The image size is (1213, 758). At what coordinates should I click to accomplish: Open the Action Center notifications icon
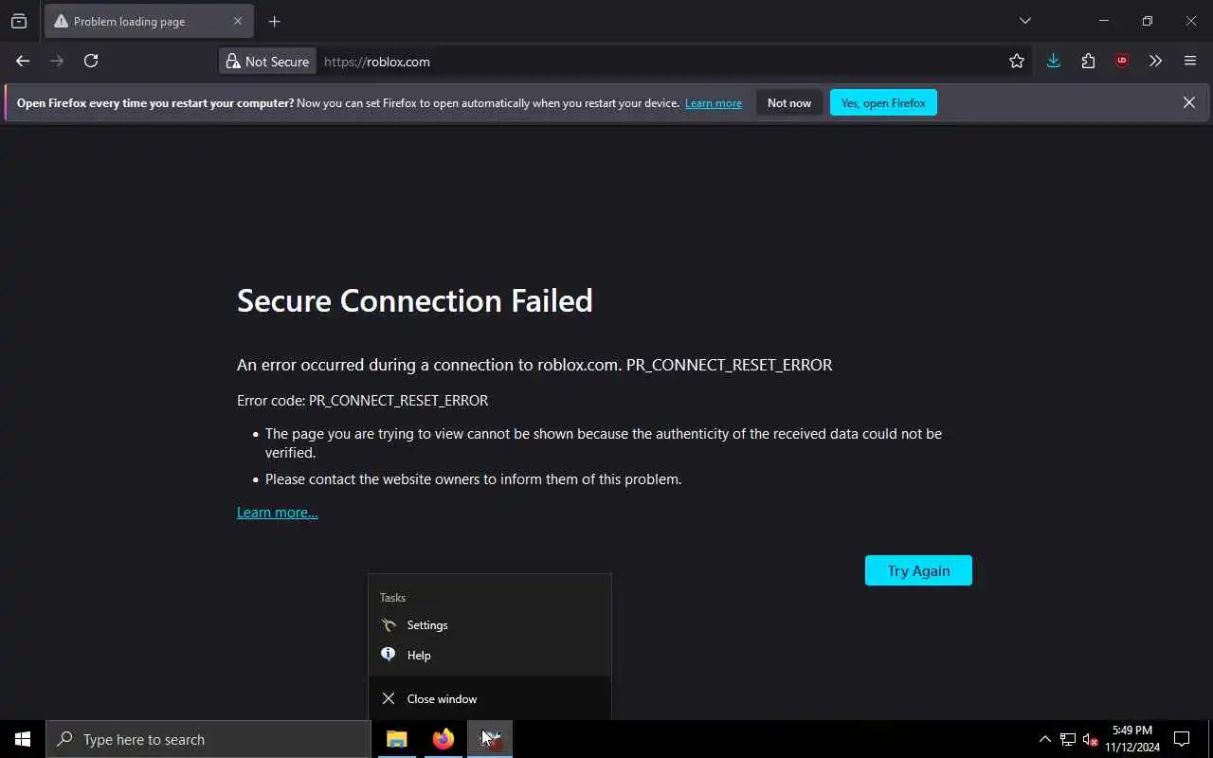1183,739
